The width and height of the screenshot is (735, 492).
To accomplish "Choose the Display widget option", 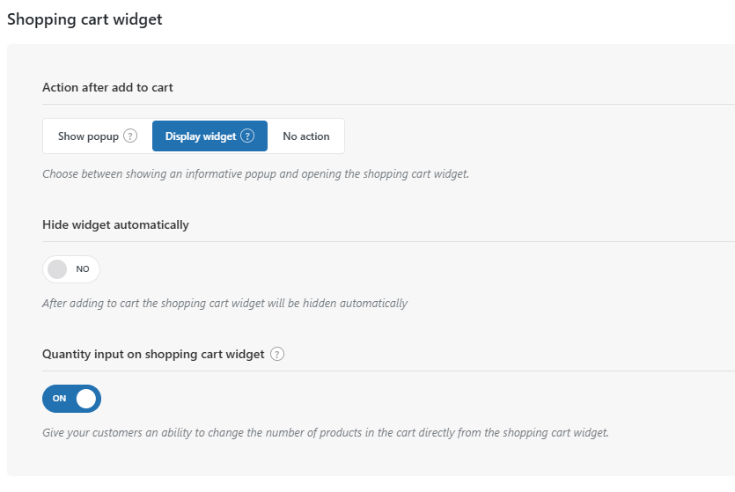I will coord(210,136).
